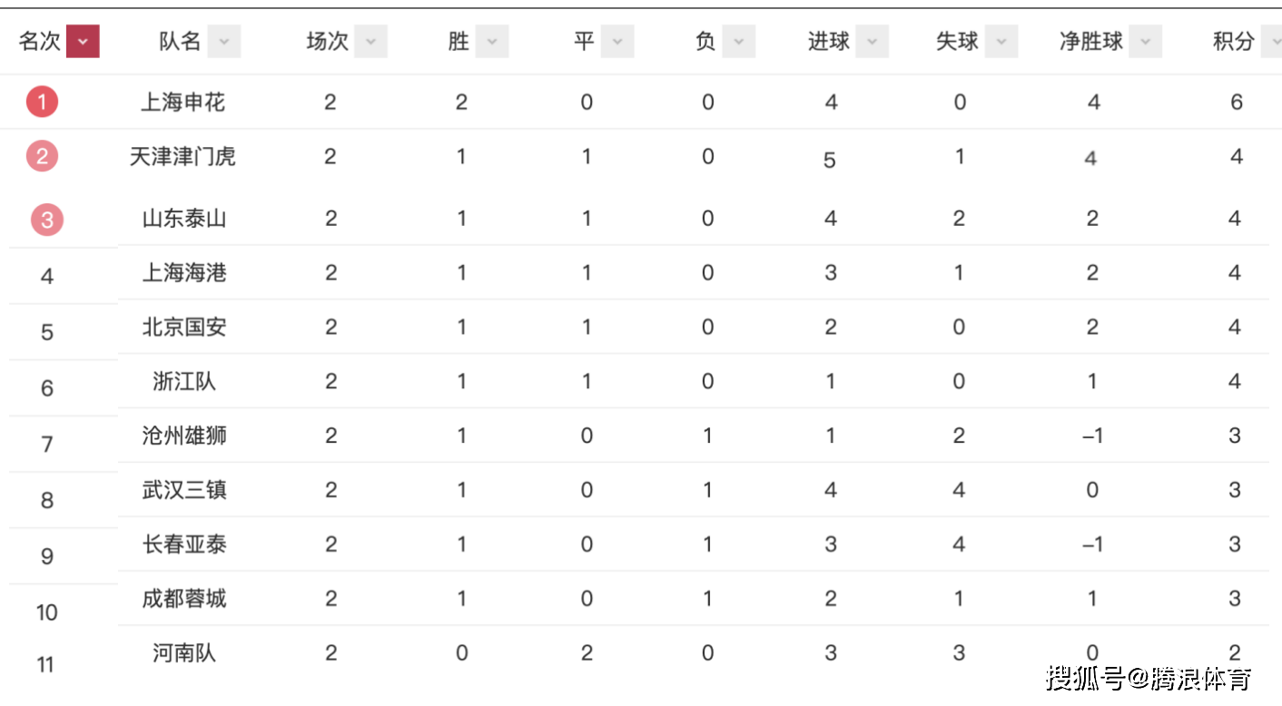
Task: Expand the 进球 column filter arrow
Action: [x=872, y=42]
